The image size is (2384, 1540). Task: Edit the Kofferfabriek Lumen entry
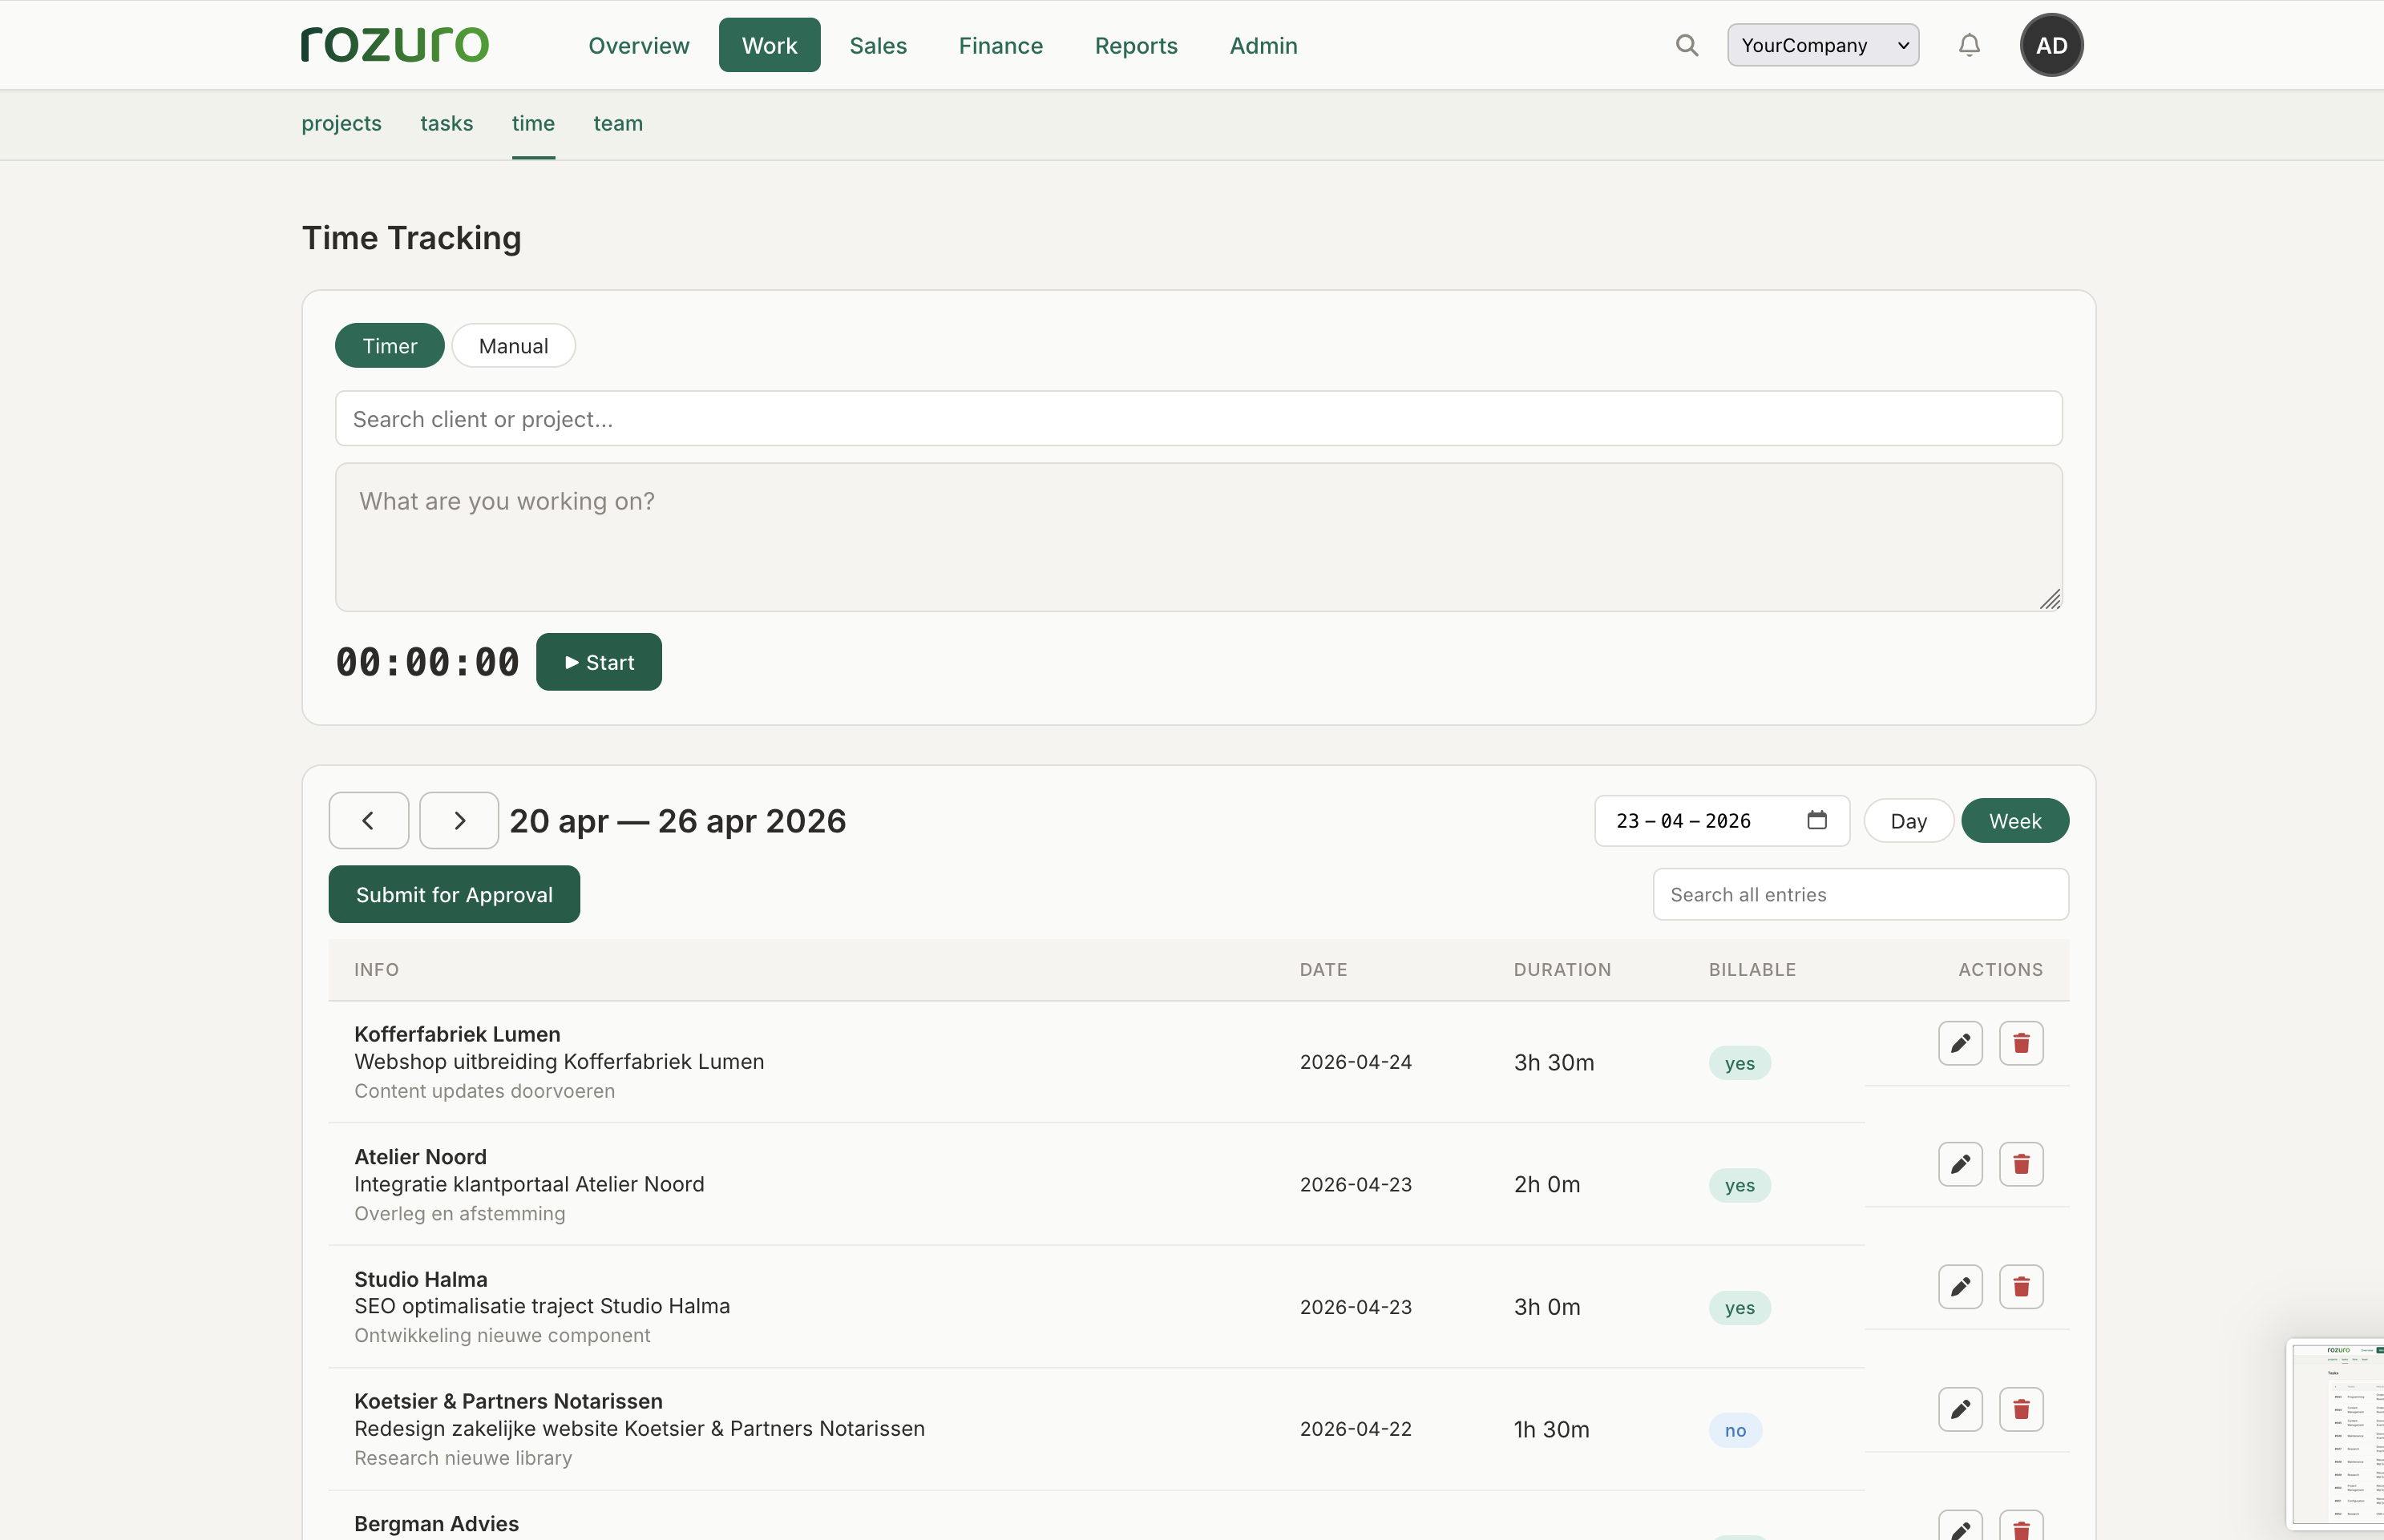tap(1960, 1043)
